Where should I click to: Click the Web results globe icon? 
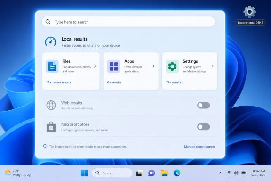coord(51,105)
